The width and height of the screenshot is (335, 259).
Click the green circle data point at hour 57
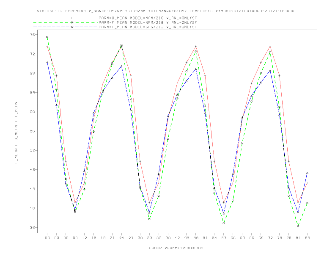point(224,223)
